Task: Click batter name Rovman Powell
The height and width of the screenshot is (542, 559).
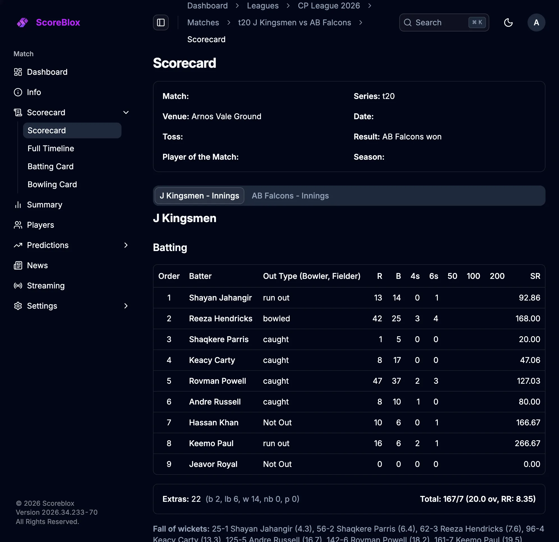Action: pos(217,381)
